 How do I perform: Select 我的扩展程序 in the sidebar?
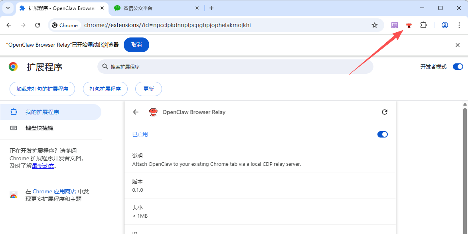pyautogui.click(x=42, y=112)
